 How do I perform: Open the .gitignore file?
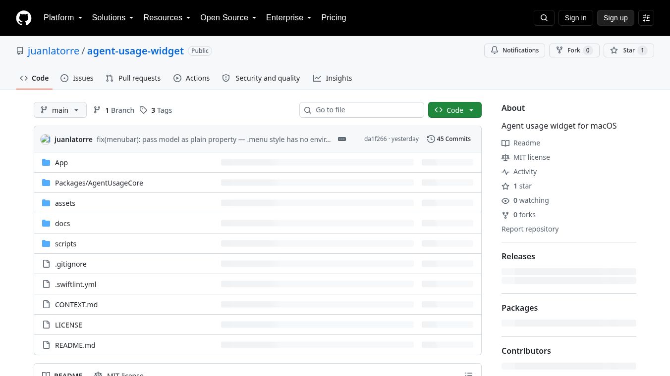coord(71,264)
